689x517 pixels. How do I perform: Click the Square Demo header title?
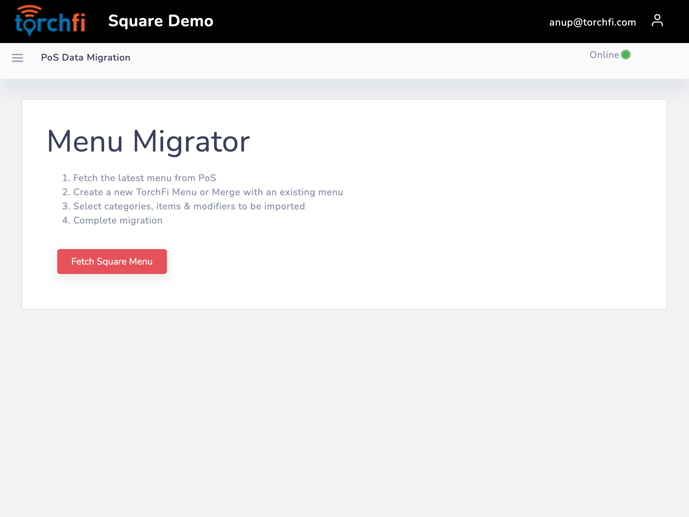point(161,21)
